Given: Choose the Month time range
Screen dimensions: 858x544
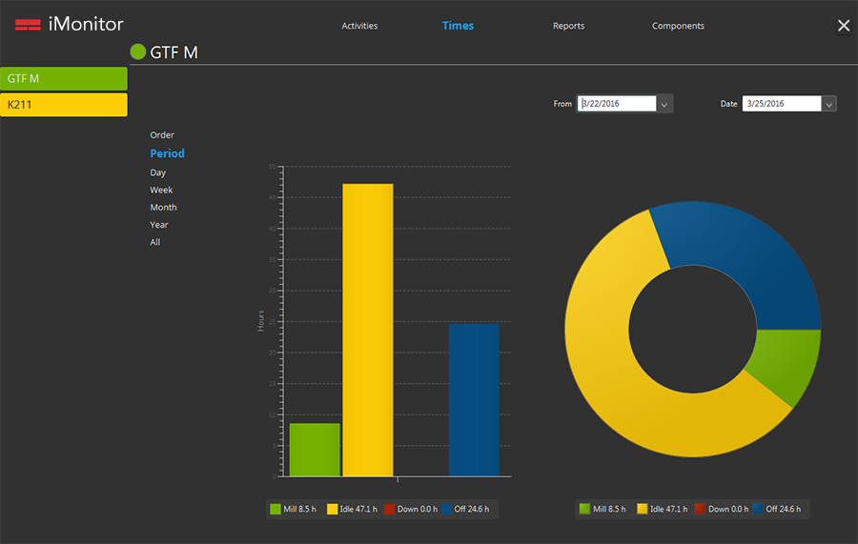Looking at the screenshot, I should [x=163, y=207].
